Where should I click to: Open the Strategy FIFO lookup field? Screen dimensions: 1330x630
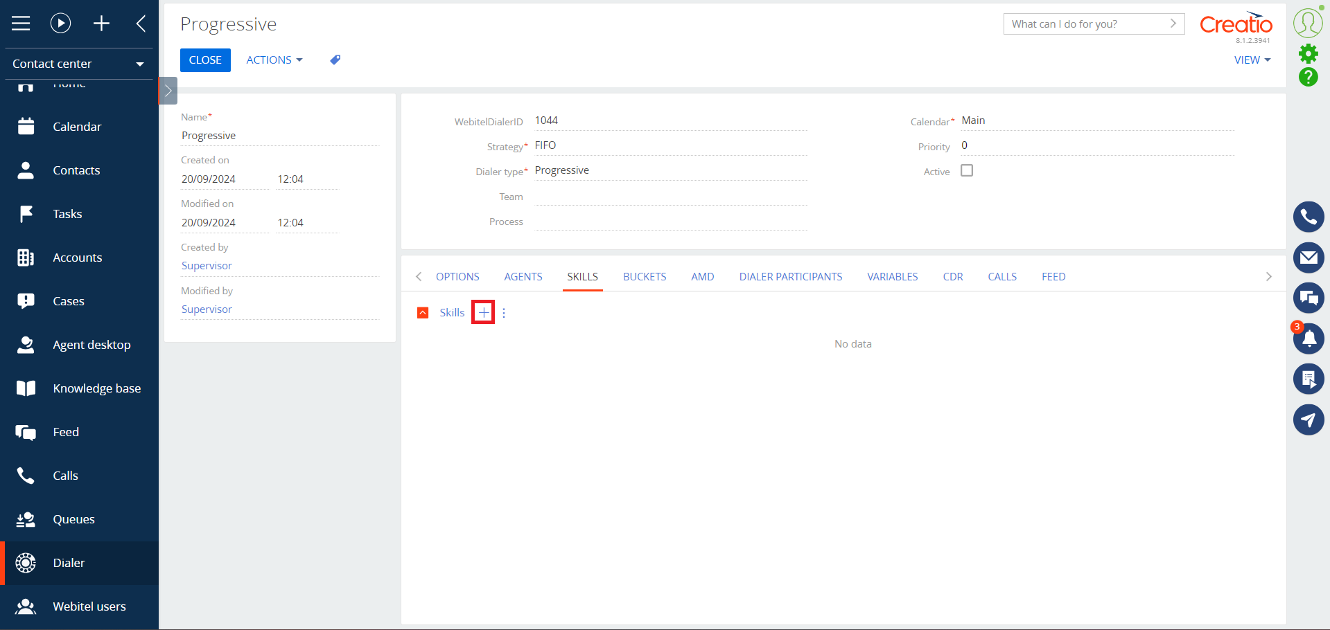671,145
